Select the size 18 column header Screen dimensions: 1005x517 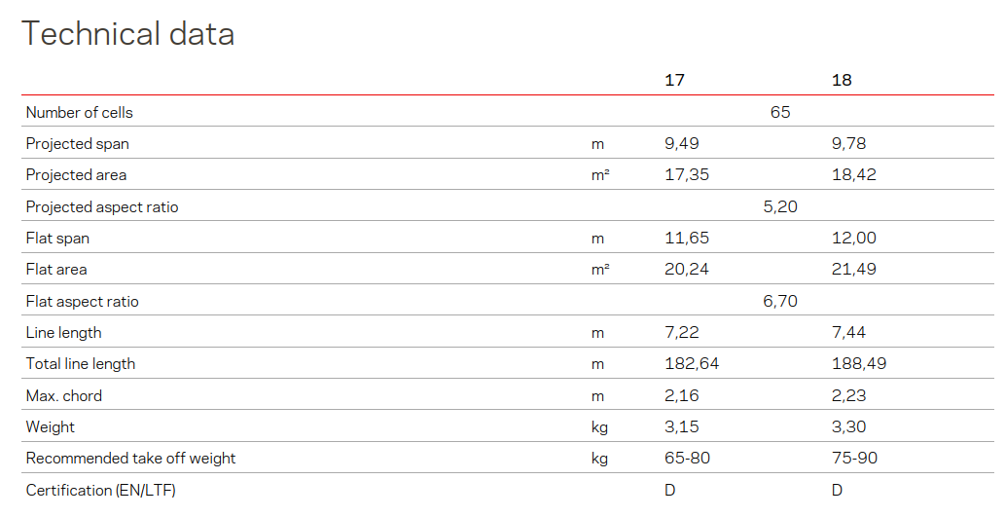click(842, 81)
